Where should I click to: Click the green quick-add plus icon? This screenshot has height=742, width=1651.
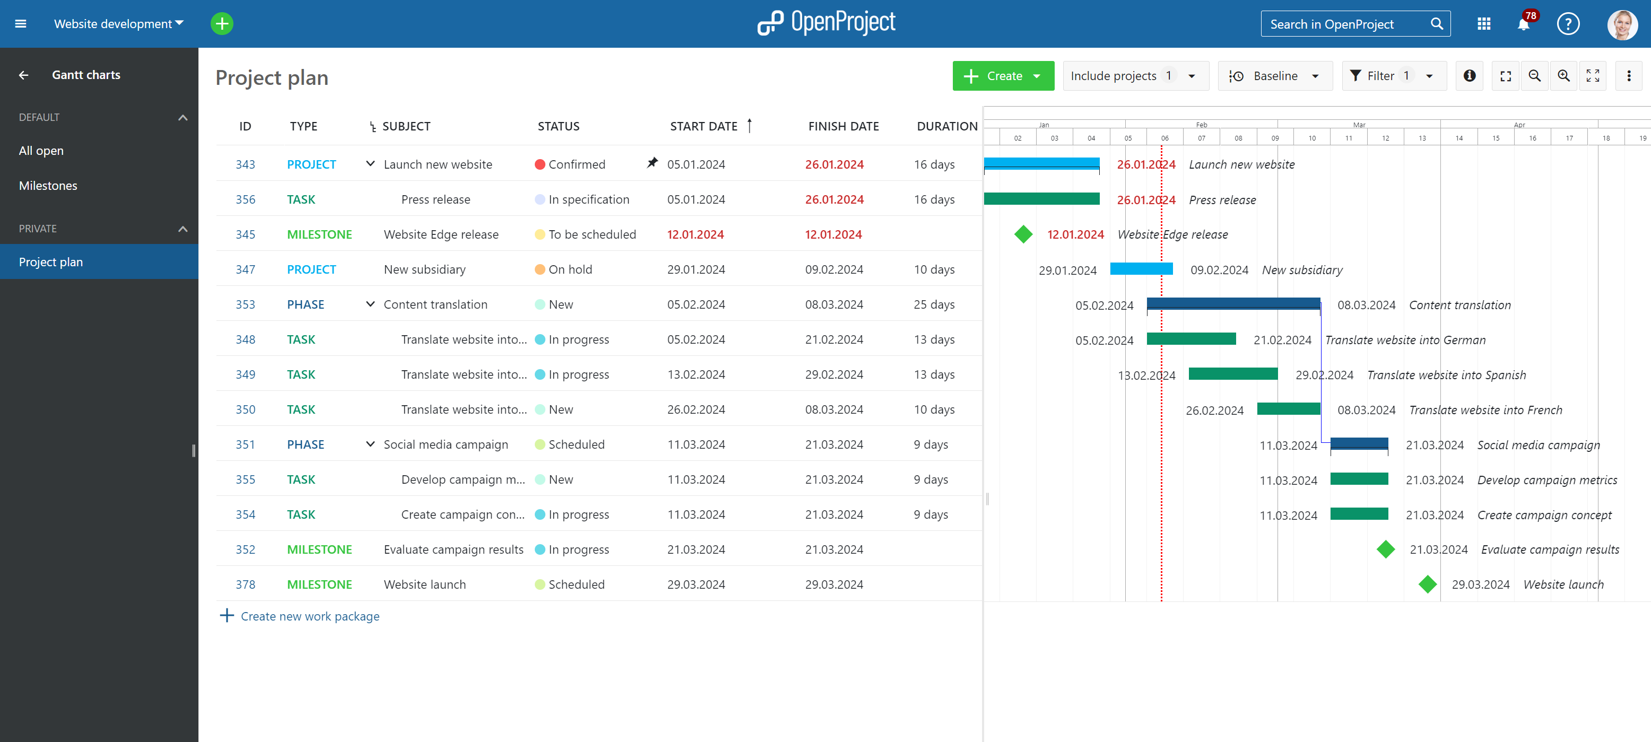[222, 24]
